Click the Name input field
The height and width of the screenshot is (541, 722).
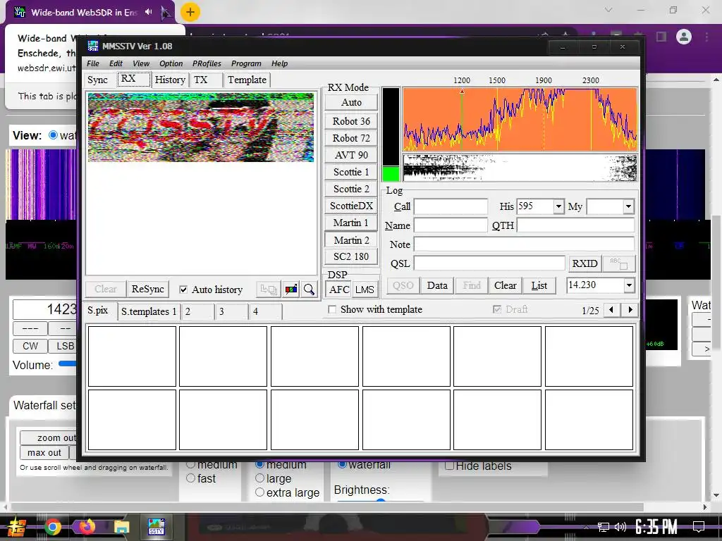(451, 225)
